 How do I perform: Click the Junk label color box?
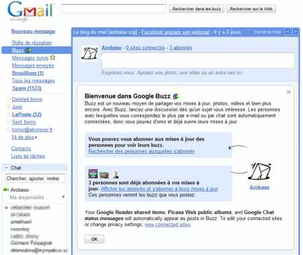click(x=8, y=107)
